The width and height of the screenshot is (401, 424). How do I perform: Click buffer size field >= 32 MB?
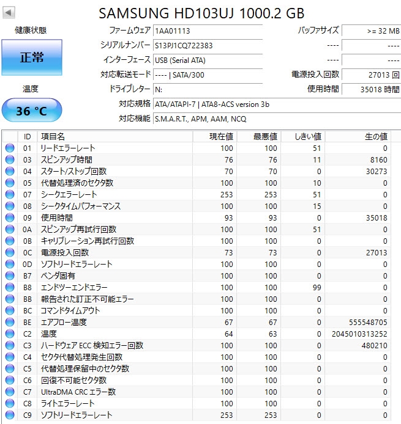click(371, 31)
